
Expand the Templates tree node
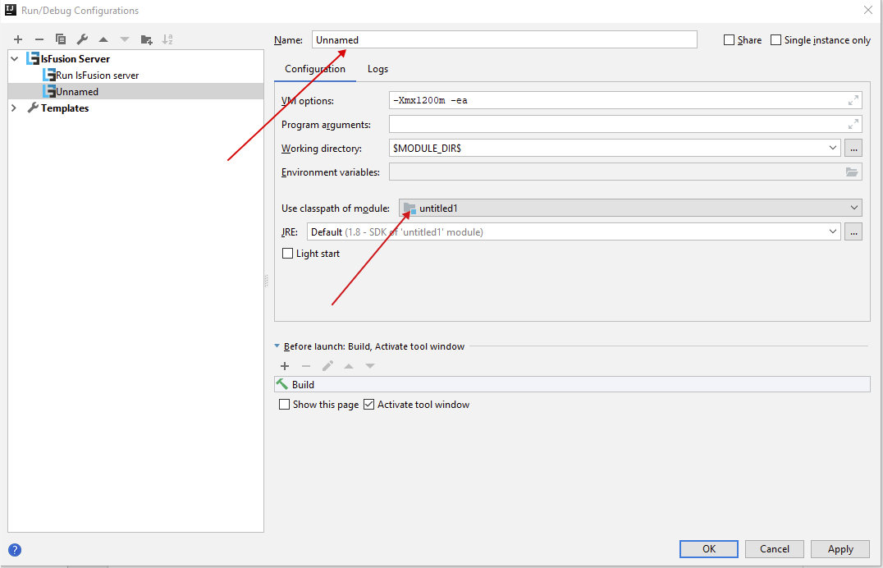14,108
